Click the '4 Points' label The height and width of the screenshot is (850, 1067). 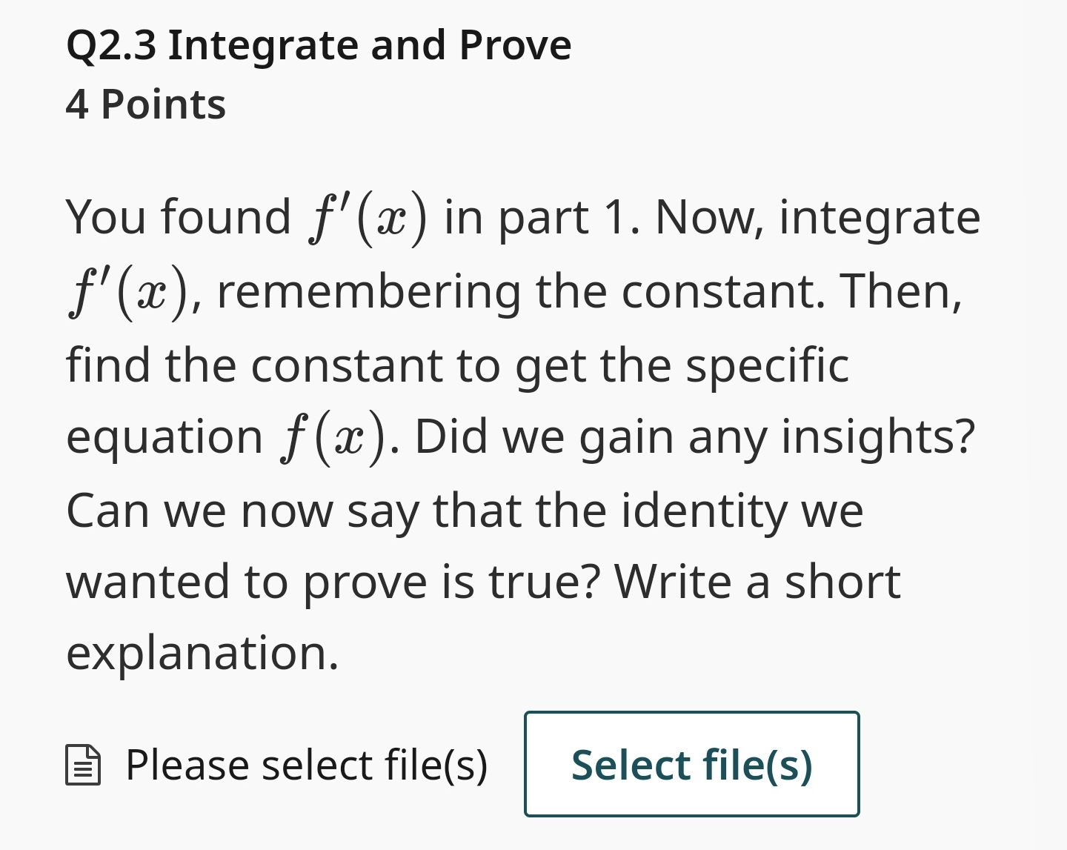coord(145,104)
